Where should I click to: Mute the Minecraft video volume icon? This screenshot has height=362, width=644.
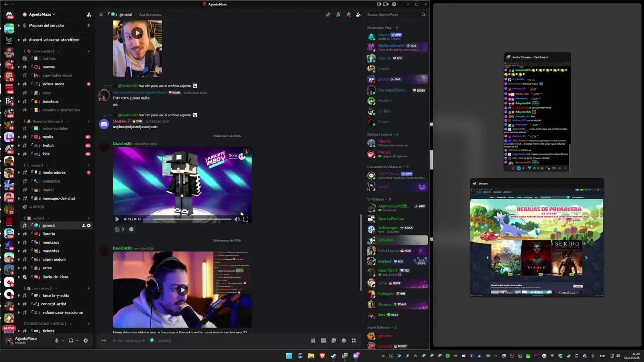tap(237, 219)
